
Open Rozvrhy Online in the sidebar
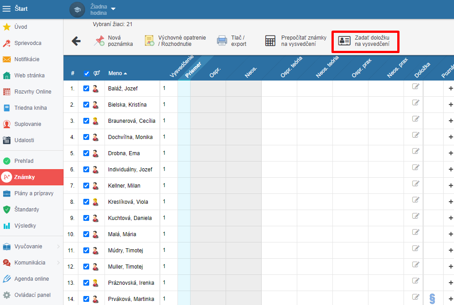(x=32, y=92)
